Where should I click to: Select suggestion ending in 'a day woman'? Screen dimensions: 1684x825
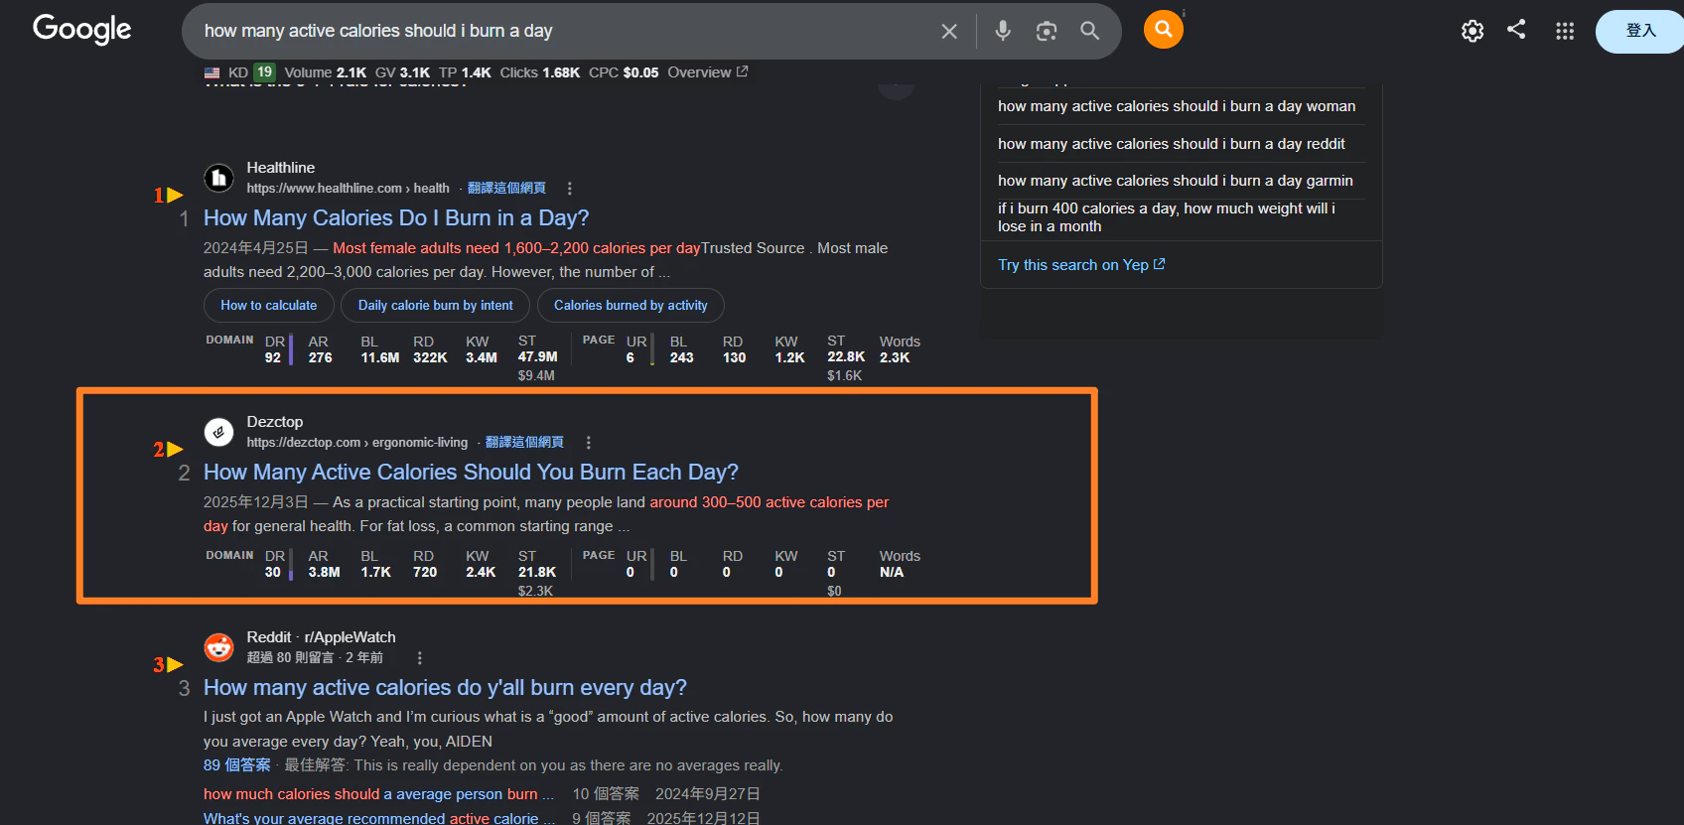click(x=1177, y=106)
